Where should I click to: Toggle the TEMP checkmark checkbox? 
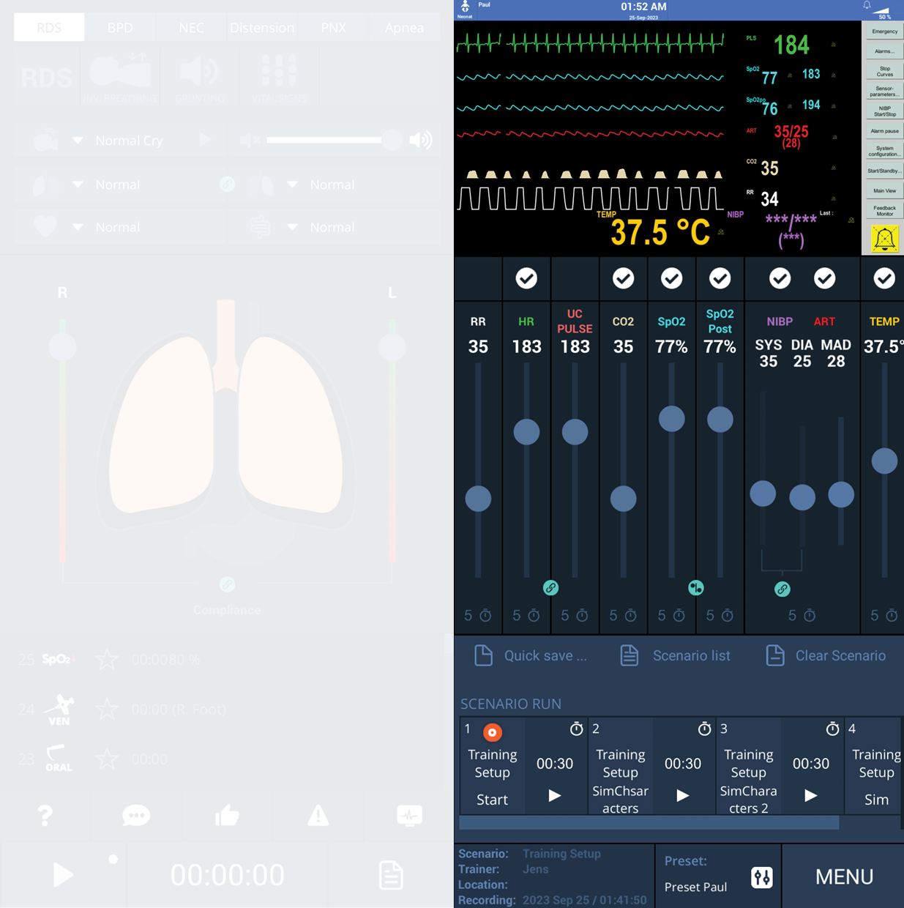(x=884, y=278)
